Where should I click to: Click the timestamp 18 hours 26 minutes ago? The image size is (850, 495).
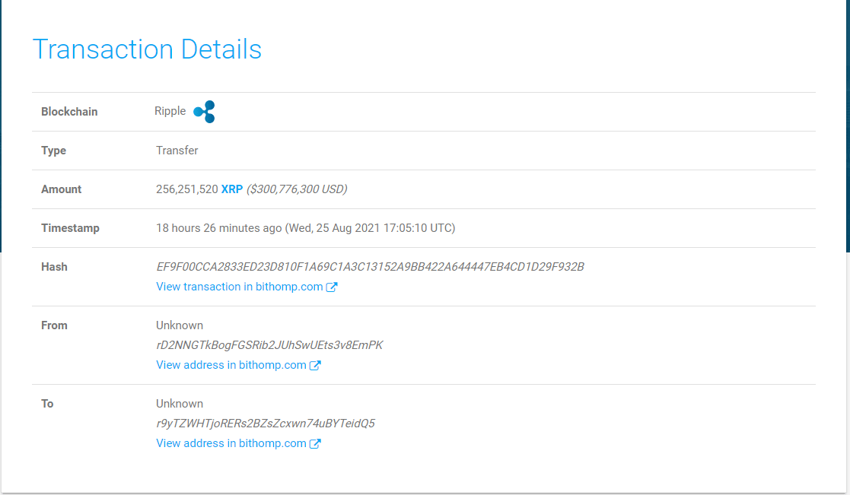[x=219, y=228]
